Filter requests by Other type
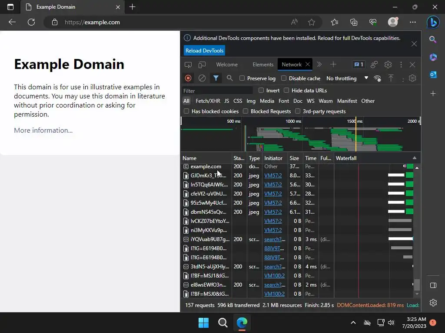This screenshot has width=445, height=333. tap(368, 101)
